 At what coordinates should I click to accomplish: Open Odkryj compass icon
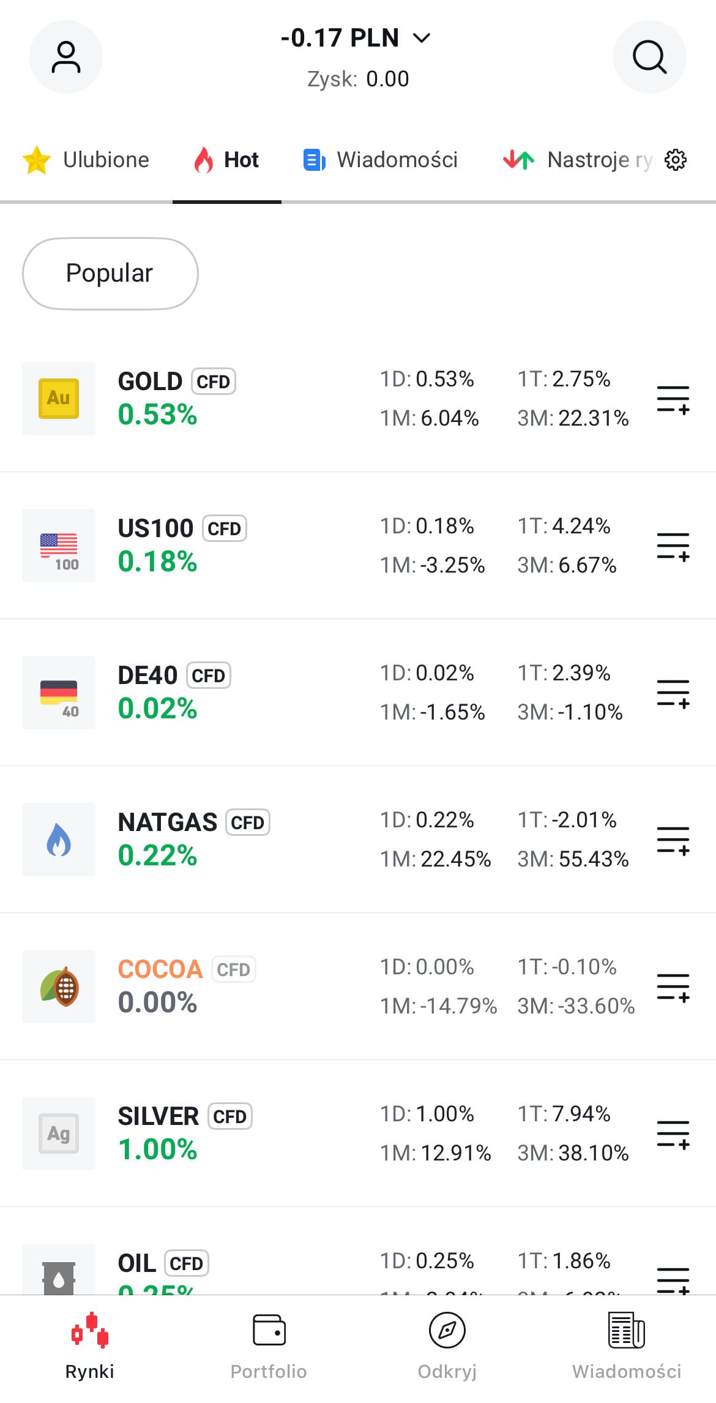point(447,1330)
